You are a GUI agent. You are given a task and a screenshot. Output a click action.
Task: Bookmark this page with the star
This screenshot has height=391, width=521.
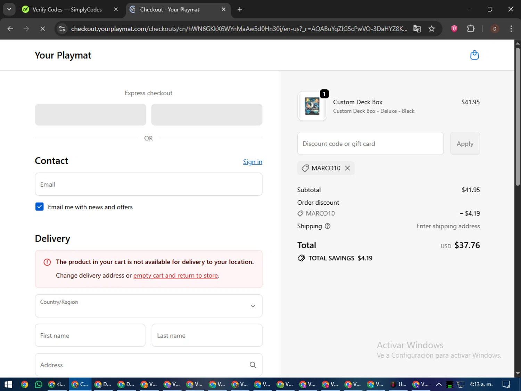point(432,29)
